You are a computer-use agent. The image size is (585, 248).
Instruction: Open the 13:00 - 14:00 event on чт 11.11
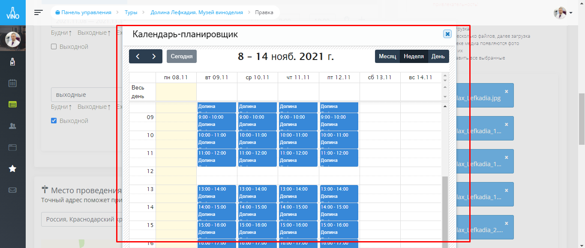(x=298, y=194)
